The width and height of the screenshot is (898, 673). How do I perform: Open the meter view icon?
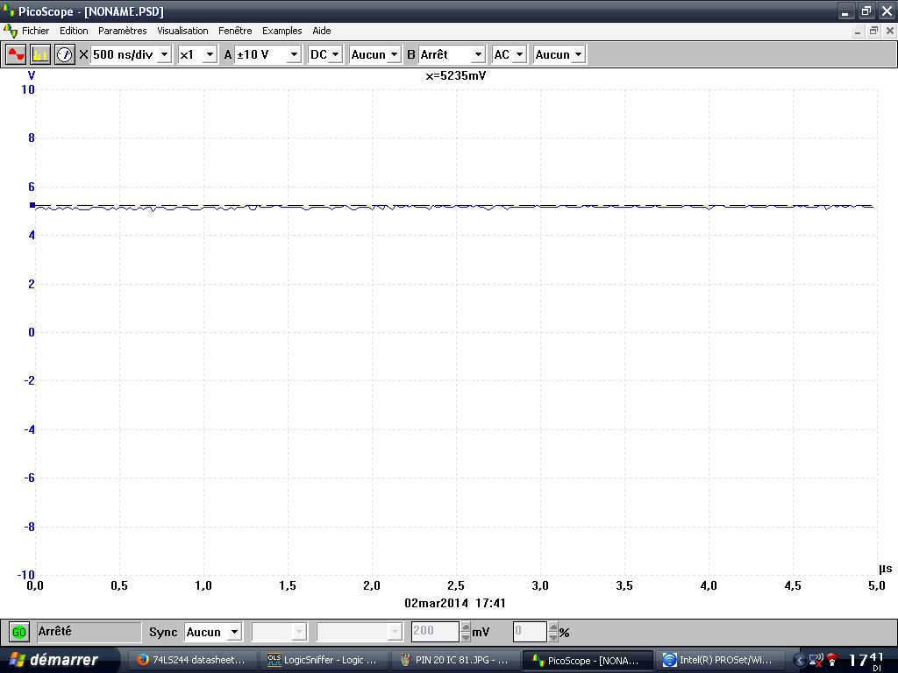65,54
